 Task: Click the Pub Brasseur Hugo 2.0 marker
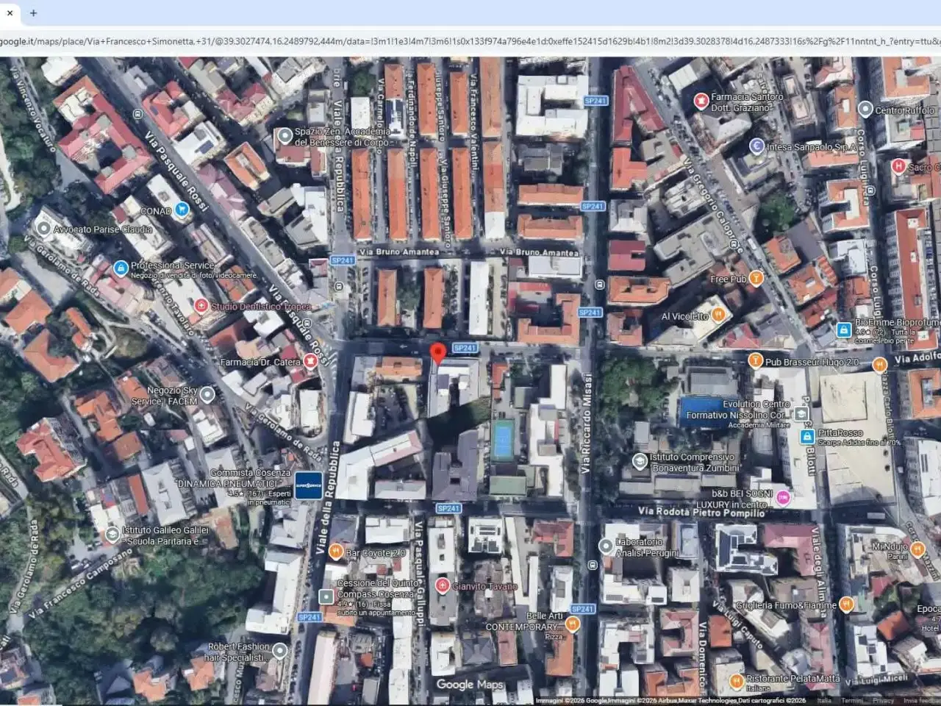click(x=755, y=360)
